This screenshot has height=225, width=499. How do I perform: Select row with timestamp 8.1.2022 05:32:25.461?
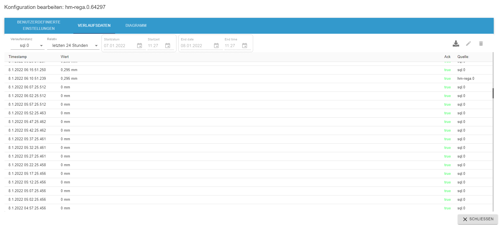pos(248,148)
